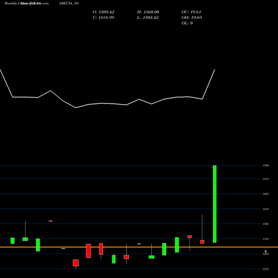Image resolution: width=278 pixels, height=278 pixels.
Task: Click the OC: 19.61 readout
Action: tap(191, 12)
